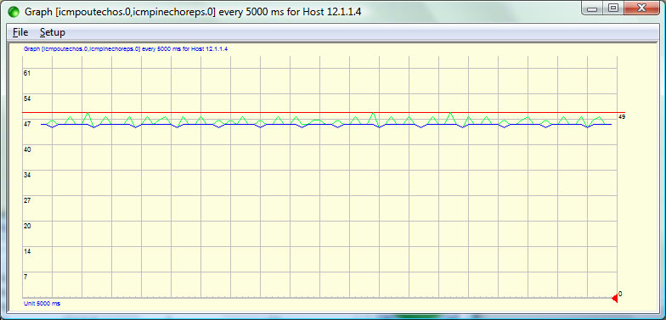Click the value 0 at bottom right
The height and width of the screenshot is (320, 666).
pos(620,294)
